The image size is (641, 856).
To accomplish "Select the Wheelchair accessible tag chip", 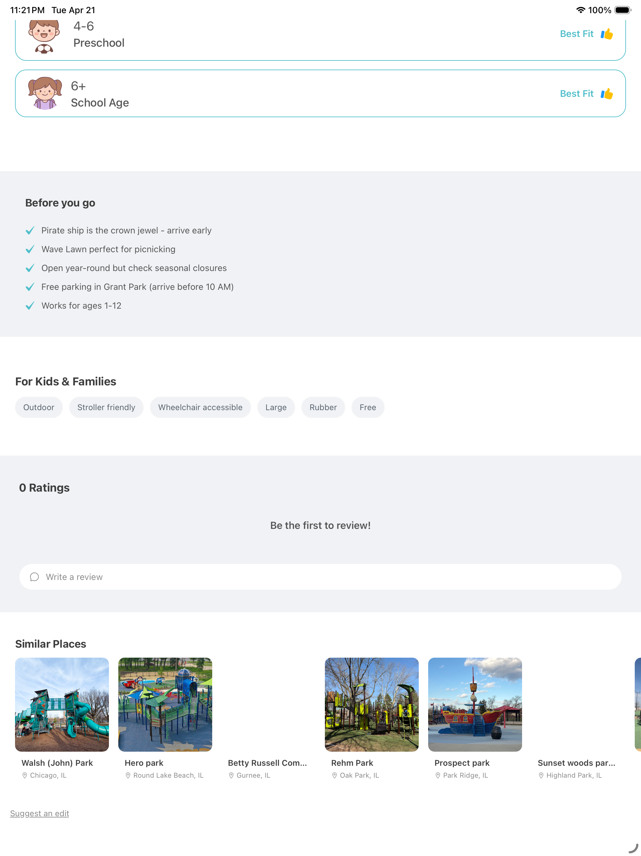I will tap(200, 407).
